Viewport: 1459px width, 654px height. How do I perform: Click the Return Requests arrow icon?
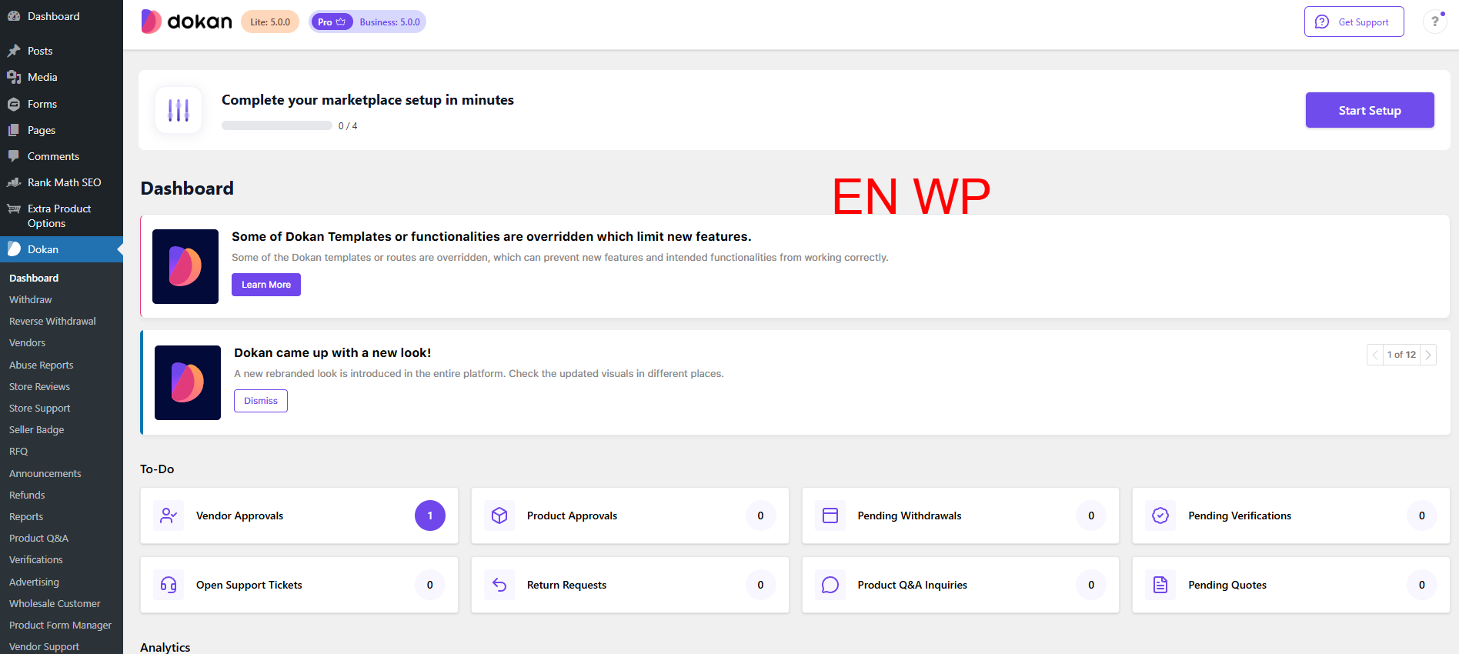click(x=499, y=585)
